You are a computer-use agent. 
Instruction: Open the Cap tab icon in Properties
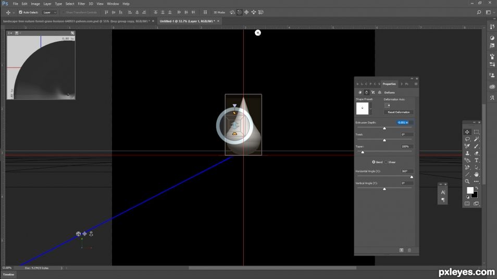click(373, 92)
